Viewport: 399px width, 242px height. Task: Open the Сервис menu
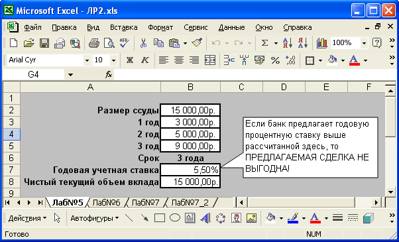tap(196, 27)
